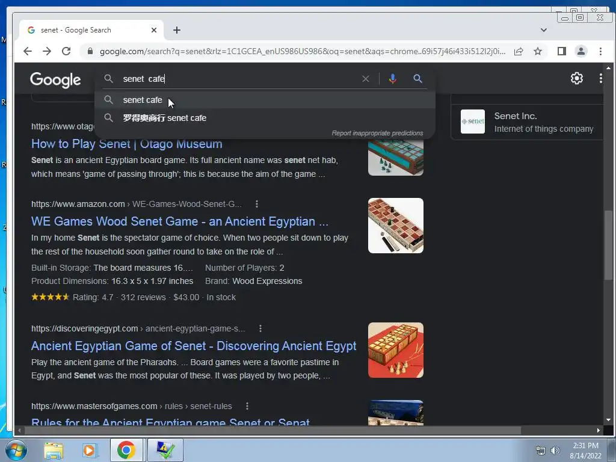Open 'Ancient Egyptian Game of Senet' result
The width and height of the screenshot is (616, 462).
[x=194, y=346]
